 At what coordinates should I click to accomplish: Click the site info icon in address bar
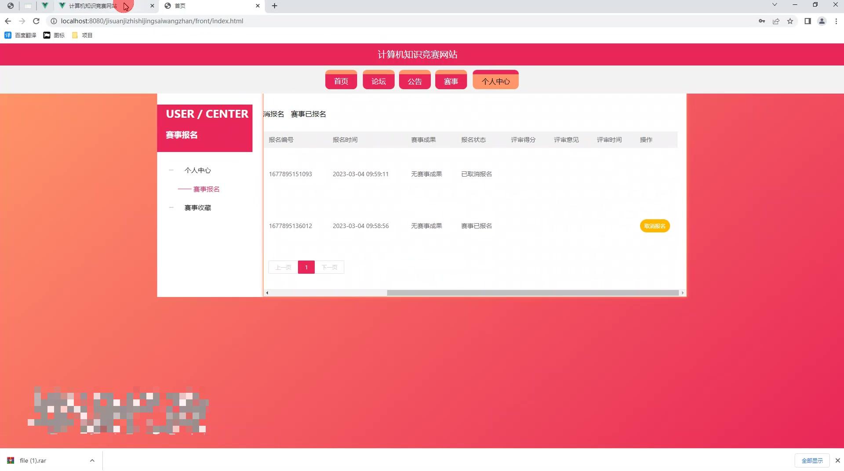point(53,21)
